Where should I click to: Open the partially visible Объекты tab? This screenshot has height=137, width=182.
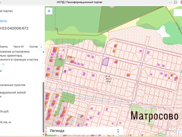click(4, 47)
